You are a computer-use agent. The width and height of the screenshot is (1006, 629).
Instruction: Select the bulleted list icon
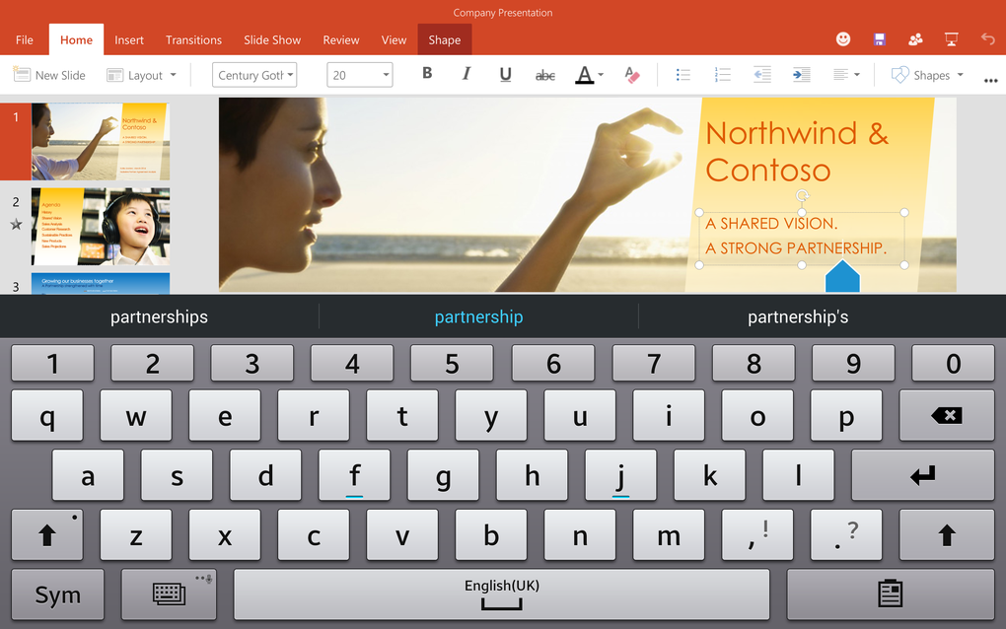pyautogui.click(x=683, y=74)
